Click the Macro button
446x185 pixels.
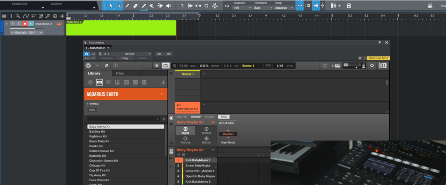click(206, 140)
